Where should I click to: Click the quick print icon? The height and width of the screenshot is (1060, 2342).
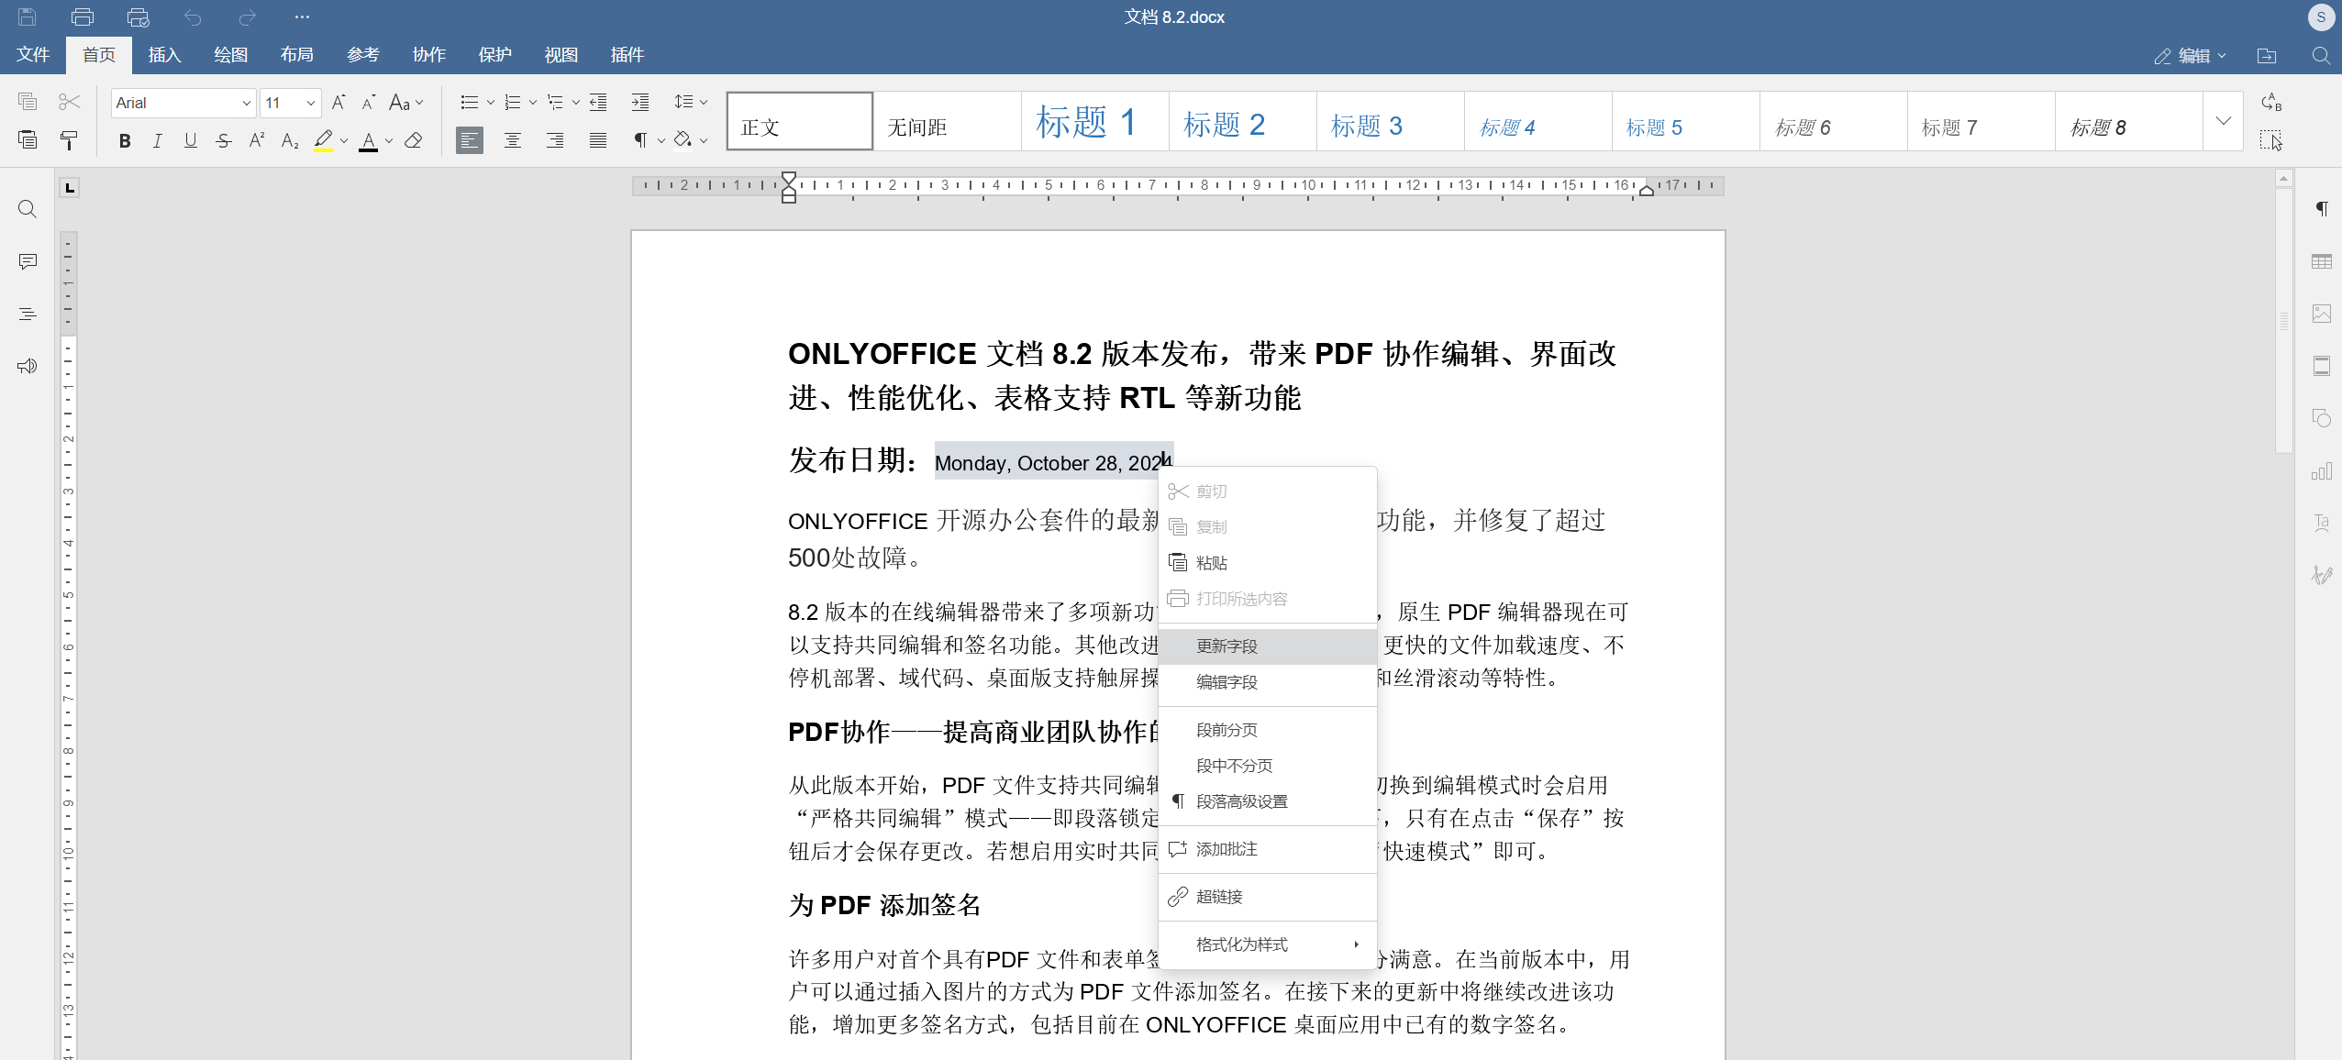tap(138, 17)
